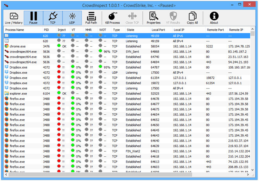Screen dimensions: 259x181
Task: Click chrome.exe's Chrome icon
Action: 7,46
